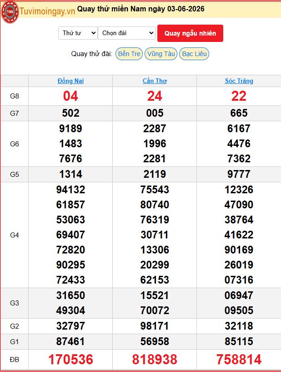
Task: Click the G4 number '94132'
Action: tap(70, 190)
